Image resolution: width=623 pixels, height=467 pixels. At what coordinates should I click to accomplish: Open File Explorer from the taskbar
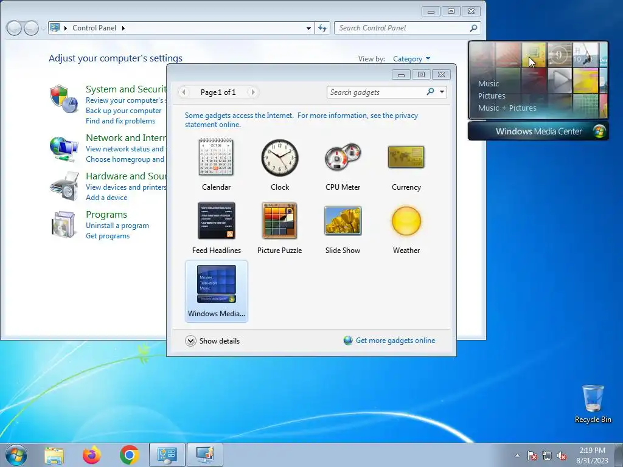point(54,455)
